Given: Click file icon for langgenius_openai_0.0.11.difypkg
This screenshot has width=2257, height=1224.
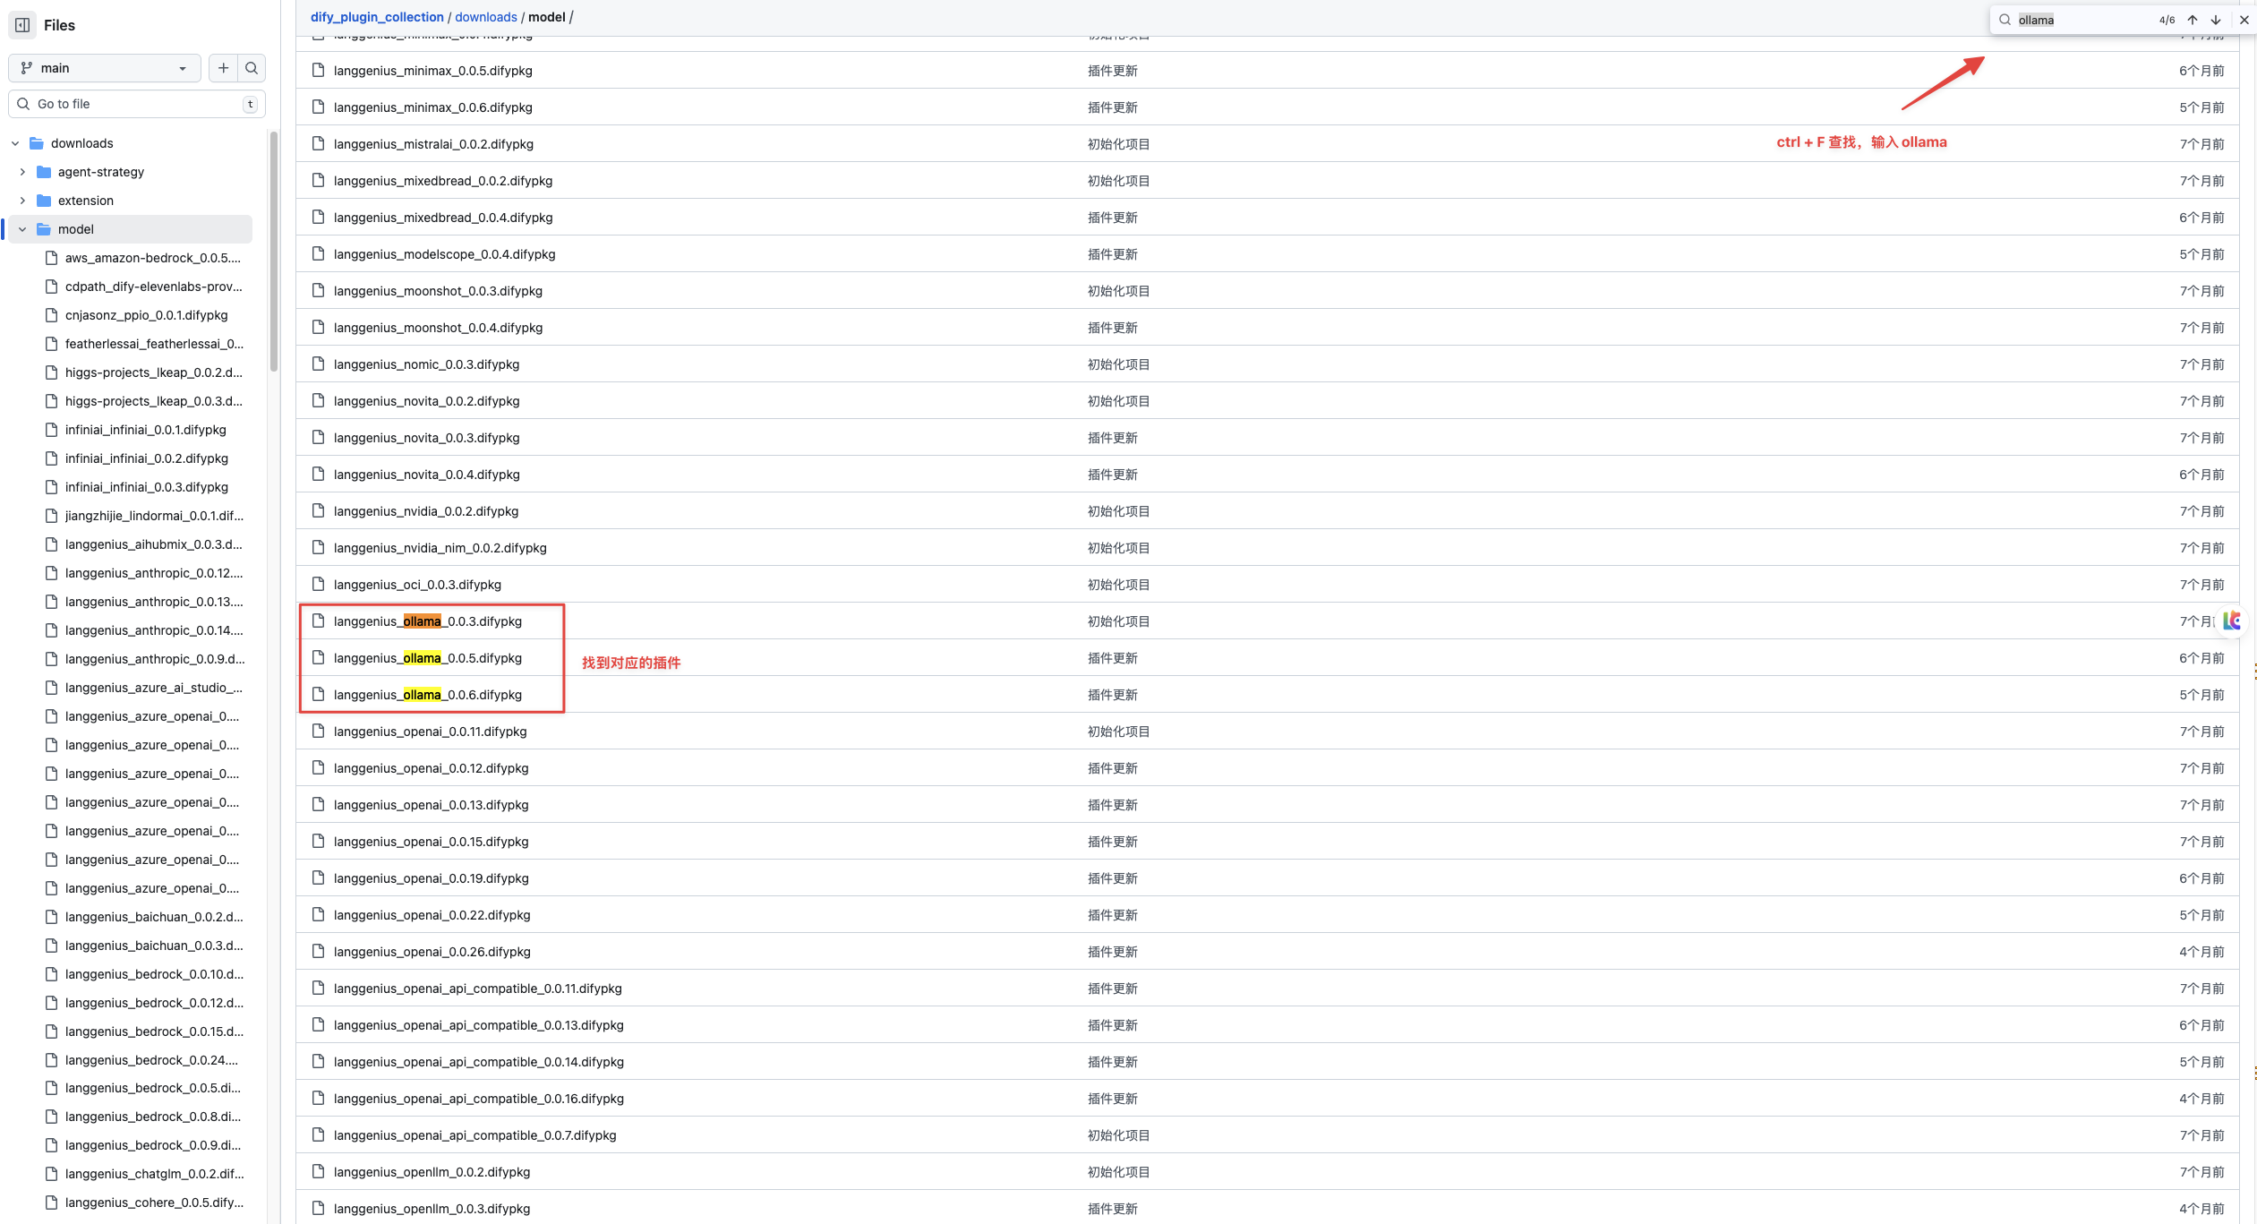Looking at the screenshot, I should (318, 731).
